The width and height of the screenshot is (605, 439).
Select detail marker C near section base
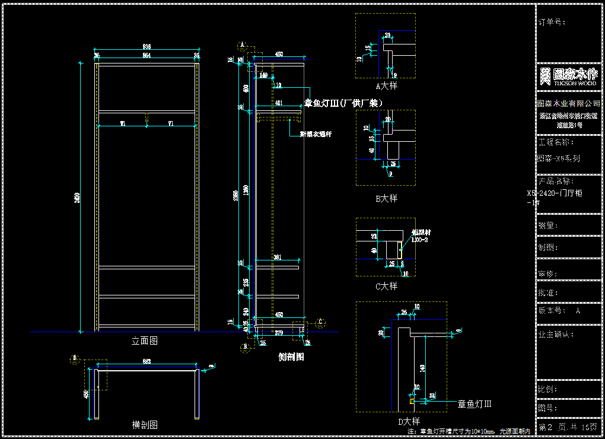point(321,323)
